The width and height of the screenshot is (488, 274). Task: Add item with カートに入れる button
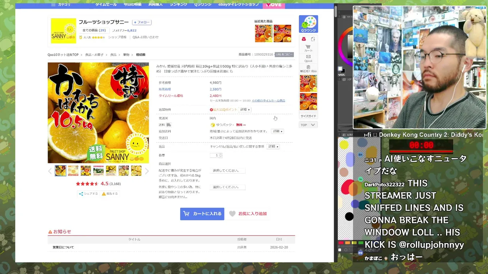coord(202,214)
